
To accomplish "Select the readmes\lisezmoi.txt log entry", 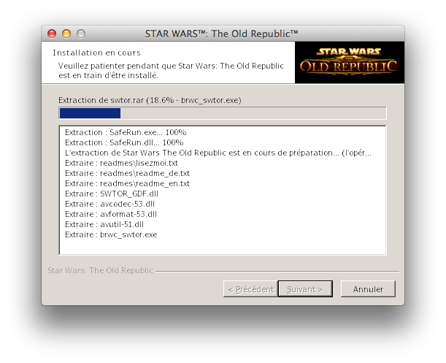I will (121, 163).
